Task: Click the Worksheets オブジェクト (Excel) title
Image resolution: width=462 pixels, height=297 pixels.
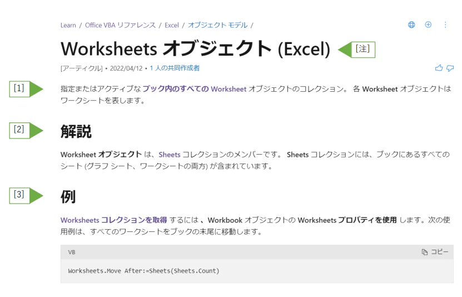Action: (x=195, y=49)
